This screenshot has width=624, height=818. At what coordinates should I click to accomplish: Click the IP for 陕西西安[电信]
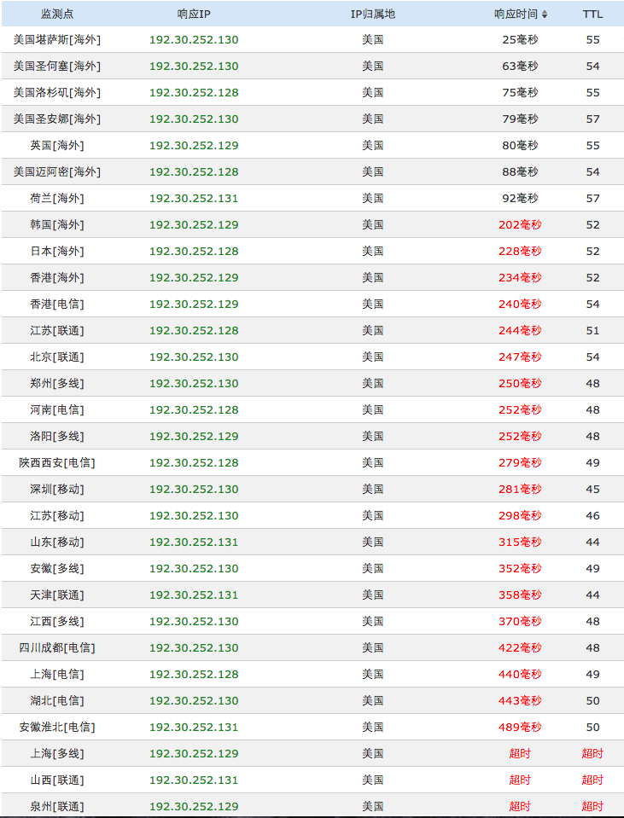click(194, 462)
